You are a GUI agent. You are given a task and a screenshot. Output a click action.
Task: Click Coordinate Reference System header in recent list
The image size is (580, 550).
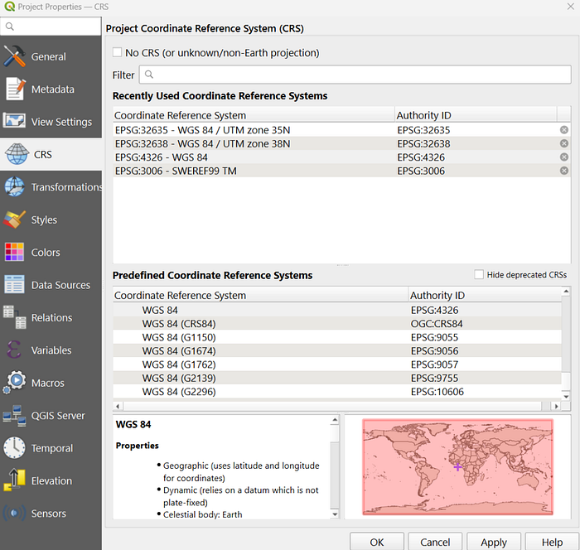(254, 115)
